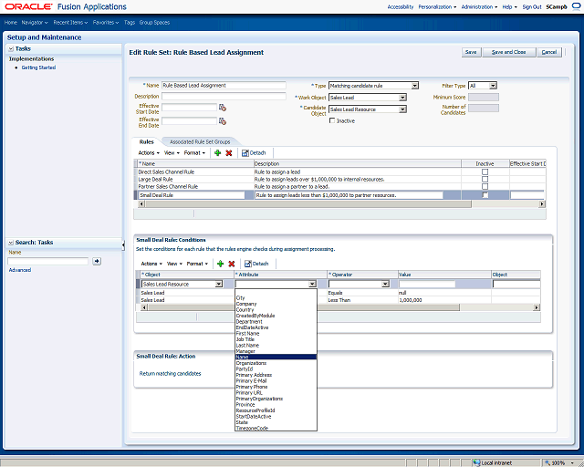Open the condition Object dropdown
The image size is (584, 467).
pyautogui.click(x=219, y=285)
